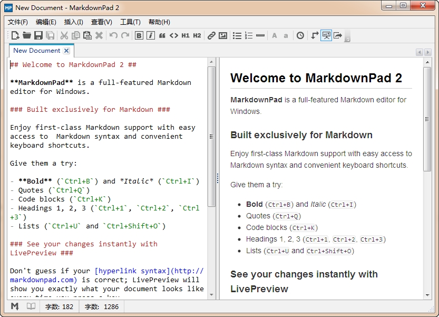Redo the last undone change
Screen dimensions: 439x317
pyautogui.click(x=125, y=35)
